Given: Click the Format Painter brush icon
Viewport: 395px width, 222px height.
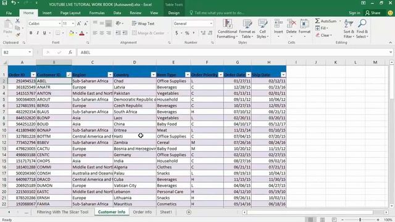Looking at the screenshot, I should (17, 35).
